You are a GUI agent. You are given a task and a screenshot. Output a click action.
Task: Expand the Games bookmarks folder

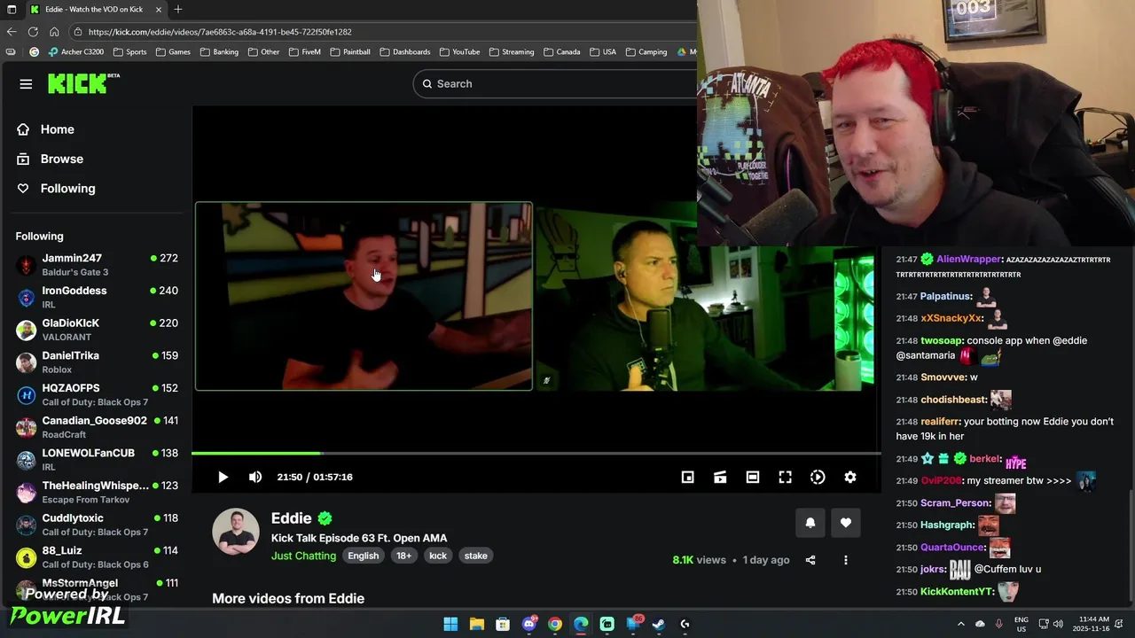173,52
